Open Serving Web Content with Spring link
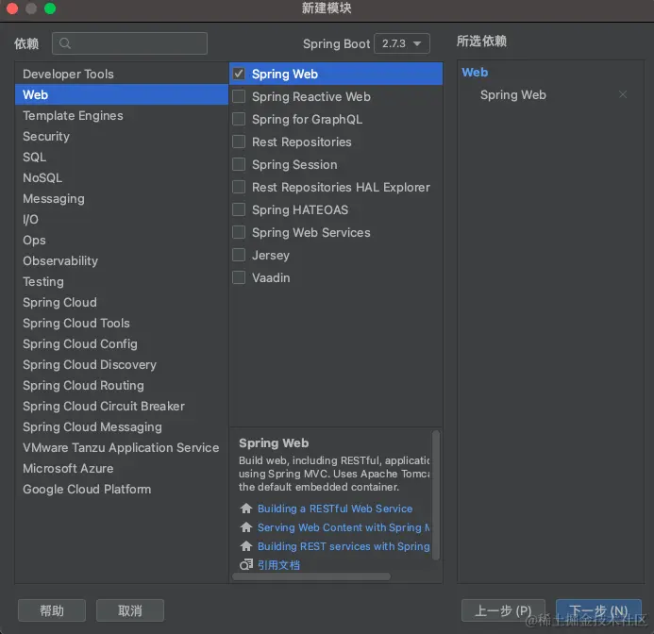 (344, 527)
